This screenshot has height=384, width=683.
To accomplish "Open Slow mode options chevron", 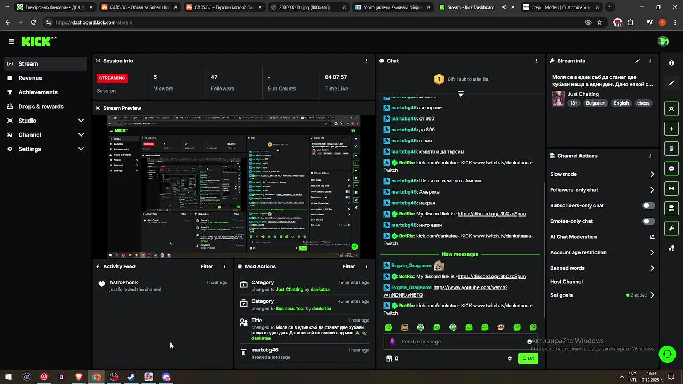I will click(652, 174).
